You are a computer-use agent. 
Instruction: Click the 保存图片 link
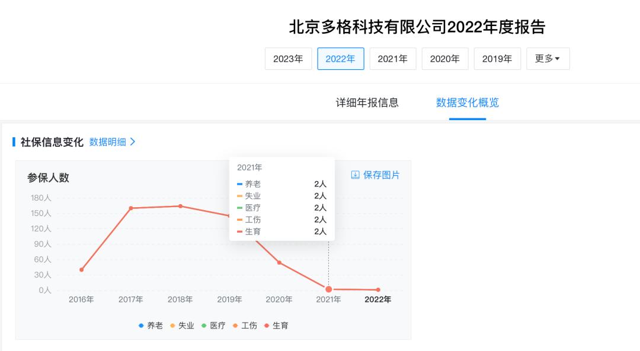click(381, 175)
